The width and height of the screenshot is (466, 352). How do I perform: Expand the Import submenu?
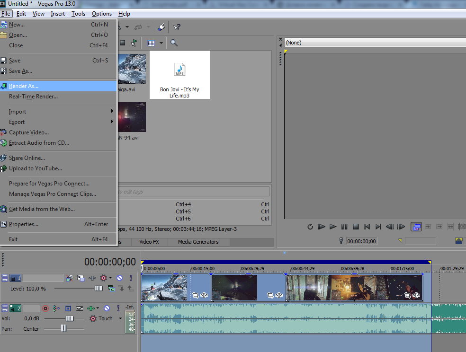(x=58, y=112)
